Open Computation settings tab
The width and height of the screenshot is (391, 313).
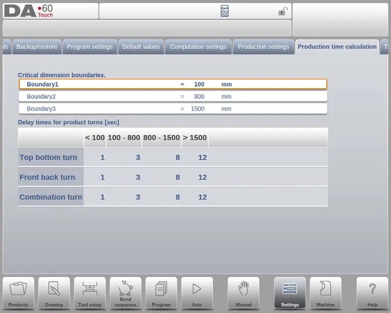coord(198,47)
